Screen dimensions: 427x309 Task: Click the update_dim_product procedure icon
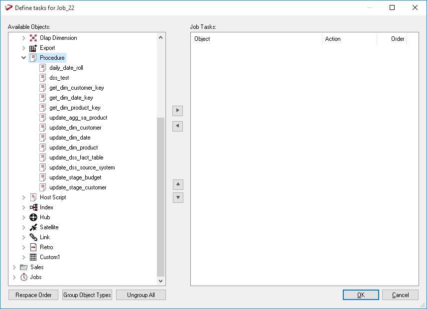tap(43, 148)
